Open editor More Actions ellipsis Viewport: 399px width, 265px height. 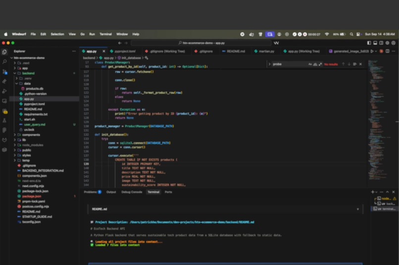[x=394, y=51]
